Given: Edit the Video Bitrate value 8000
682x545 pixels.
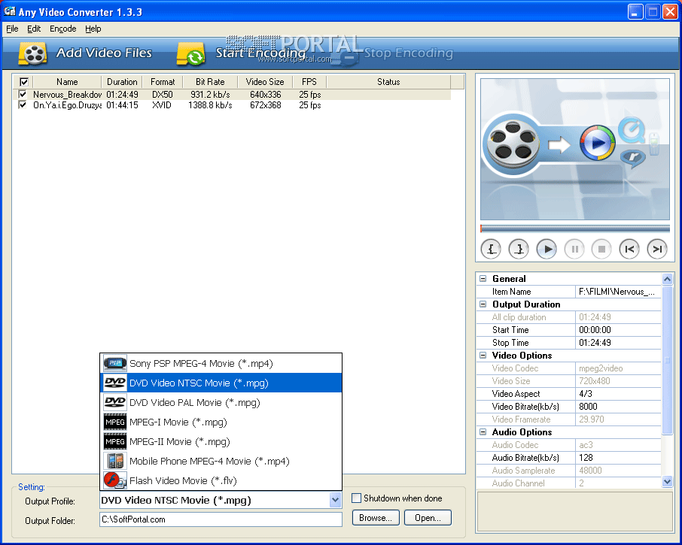Looking at the screenshot, I should [x=618, y=407].
